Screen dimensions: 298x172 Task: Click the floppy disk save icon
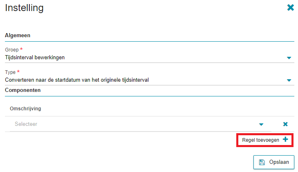[x=262, y=162]
